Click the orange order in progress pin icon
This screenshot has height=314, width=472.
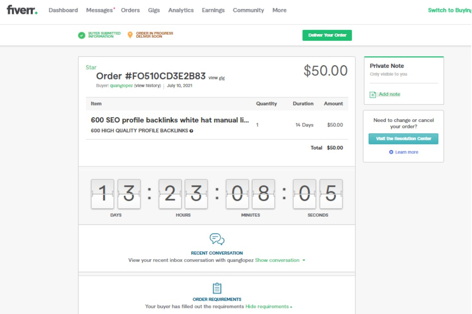(130, 35)
